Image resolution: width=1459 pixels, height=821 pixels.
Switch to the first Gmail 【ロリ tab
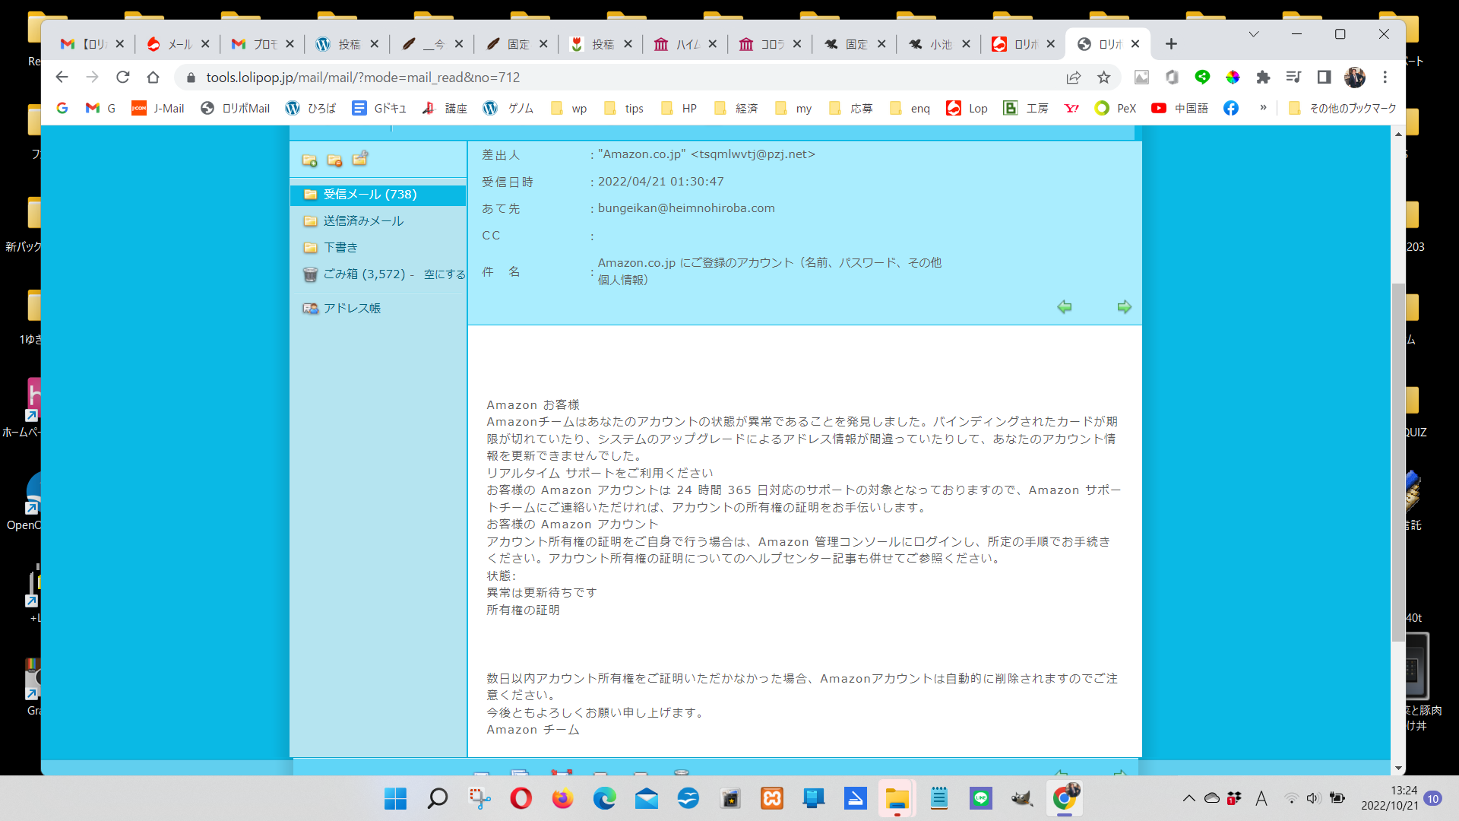[93, 44]
